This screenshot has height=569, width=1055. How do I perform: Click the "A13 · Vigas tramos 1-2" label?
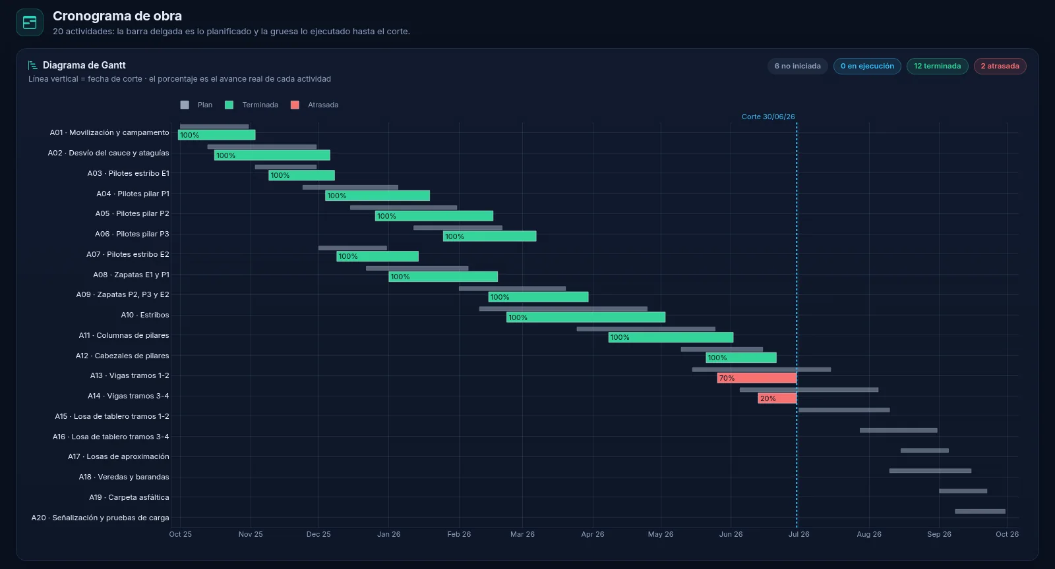click(130, 375)
